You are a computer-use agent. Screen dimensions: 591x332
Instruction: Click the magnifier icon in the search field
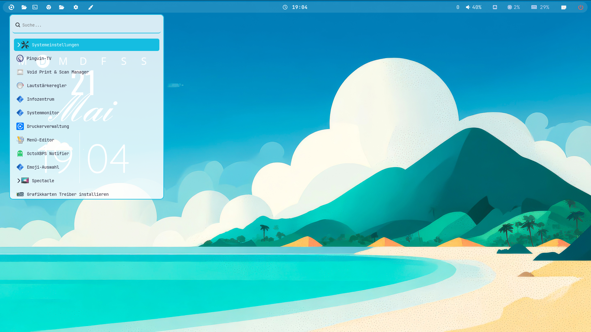click(x=18, y=25)
